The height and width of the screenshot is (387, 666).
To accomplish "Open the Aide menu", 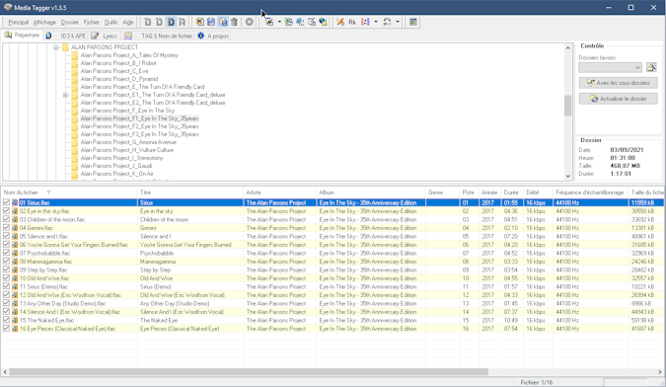I will pos(128,22).
